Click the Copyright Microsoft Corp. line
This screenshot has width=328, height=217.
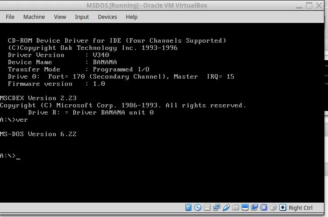(x=123, y=105)
